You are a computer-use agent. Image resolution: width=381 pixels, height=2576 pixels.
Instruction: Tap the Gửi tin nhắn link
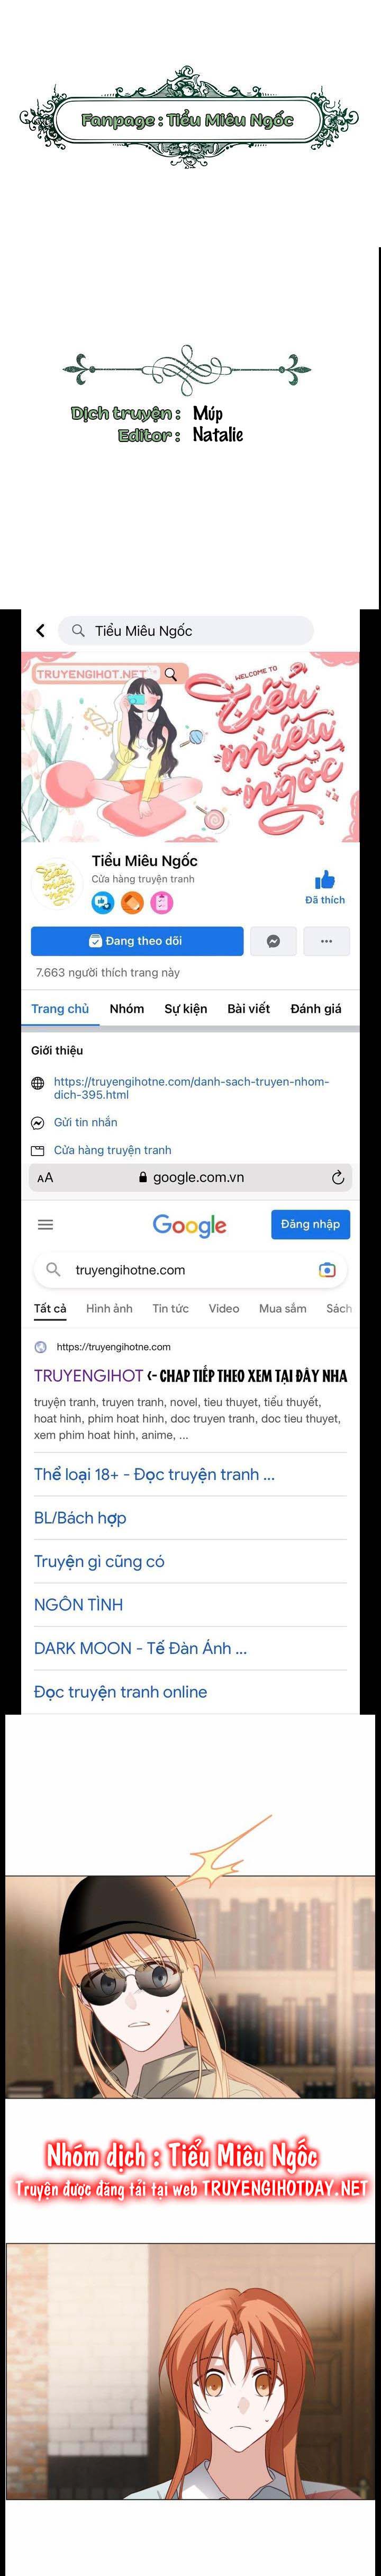(85, 1122)
